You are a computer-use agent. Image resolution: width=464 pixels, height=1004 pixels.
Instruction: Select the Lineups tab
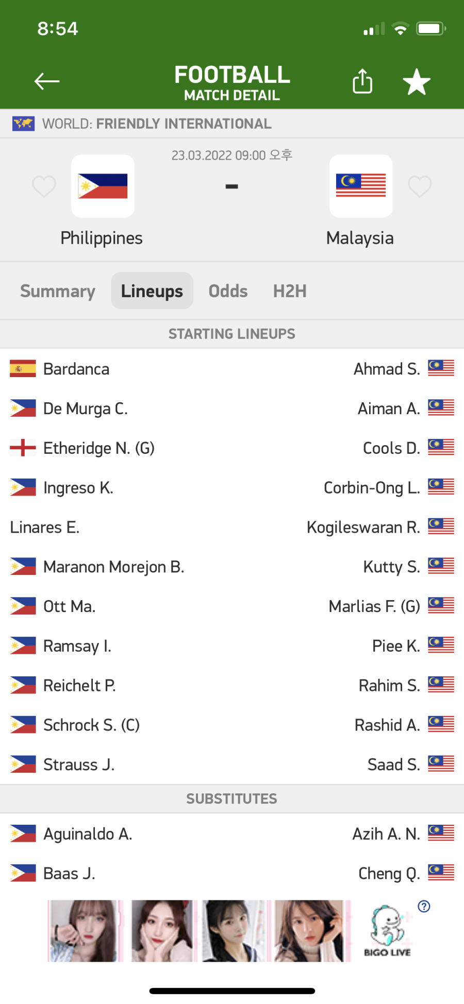pos(152,291)
